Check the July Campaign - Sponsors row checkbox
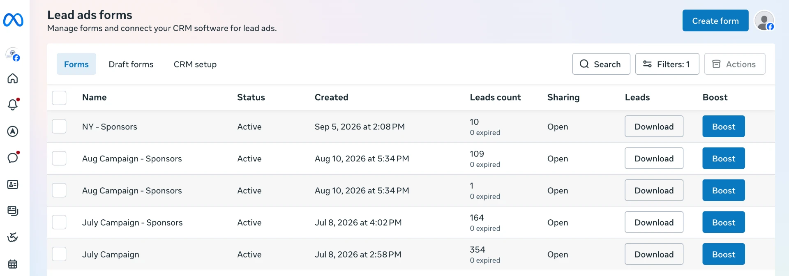Screen dimensions: 789x276 (59, 222)
